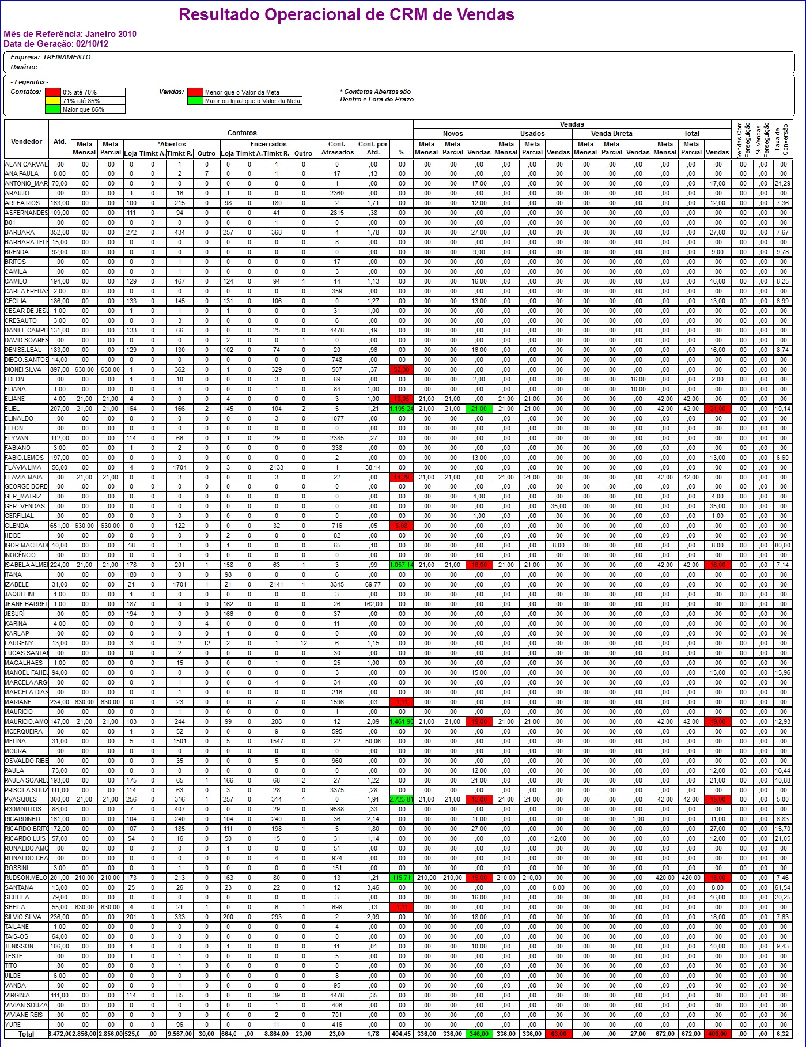The image size is (806, 1047).
Task: Click the vendor name 'R30MINUTOS'
Action: pyautogui.click(x=23, y=809)
